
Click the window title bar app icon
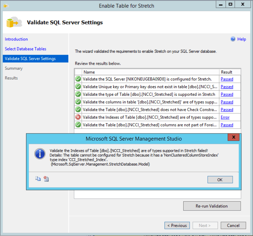click(6, 6)
